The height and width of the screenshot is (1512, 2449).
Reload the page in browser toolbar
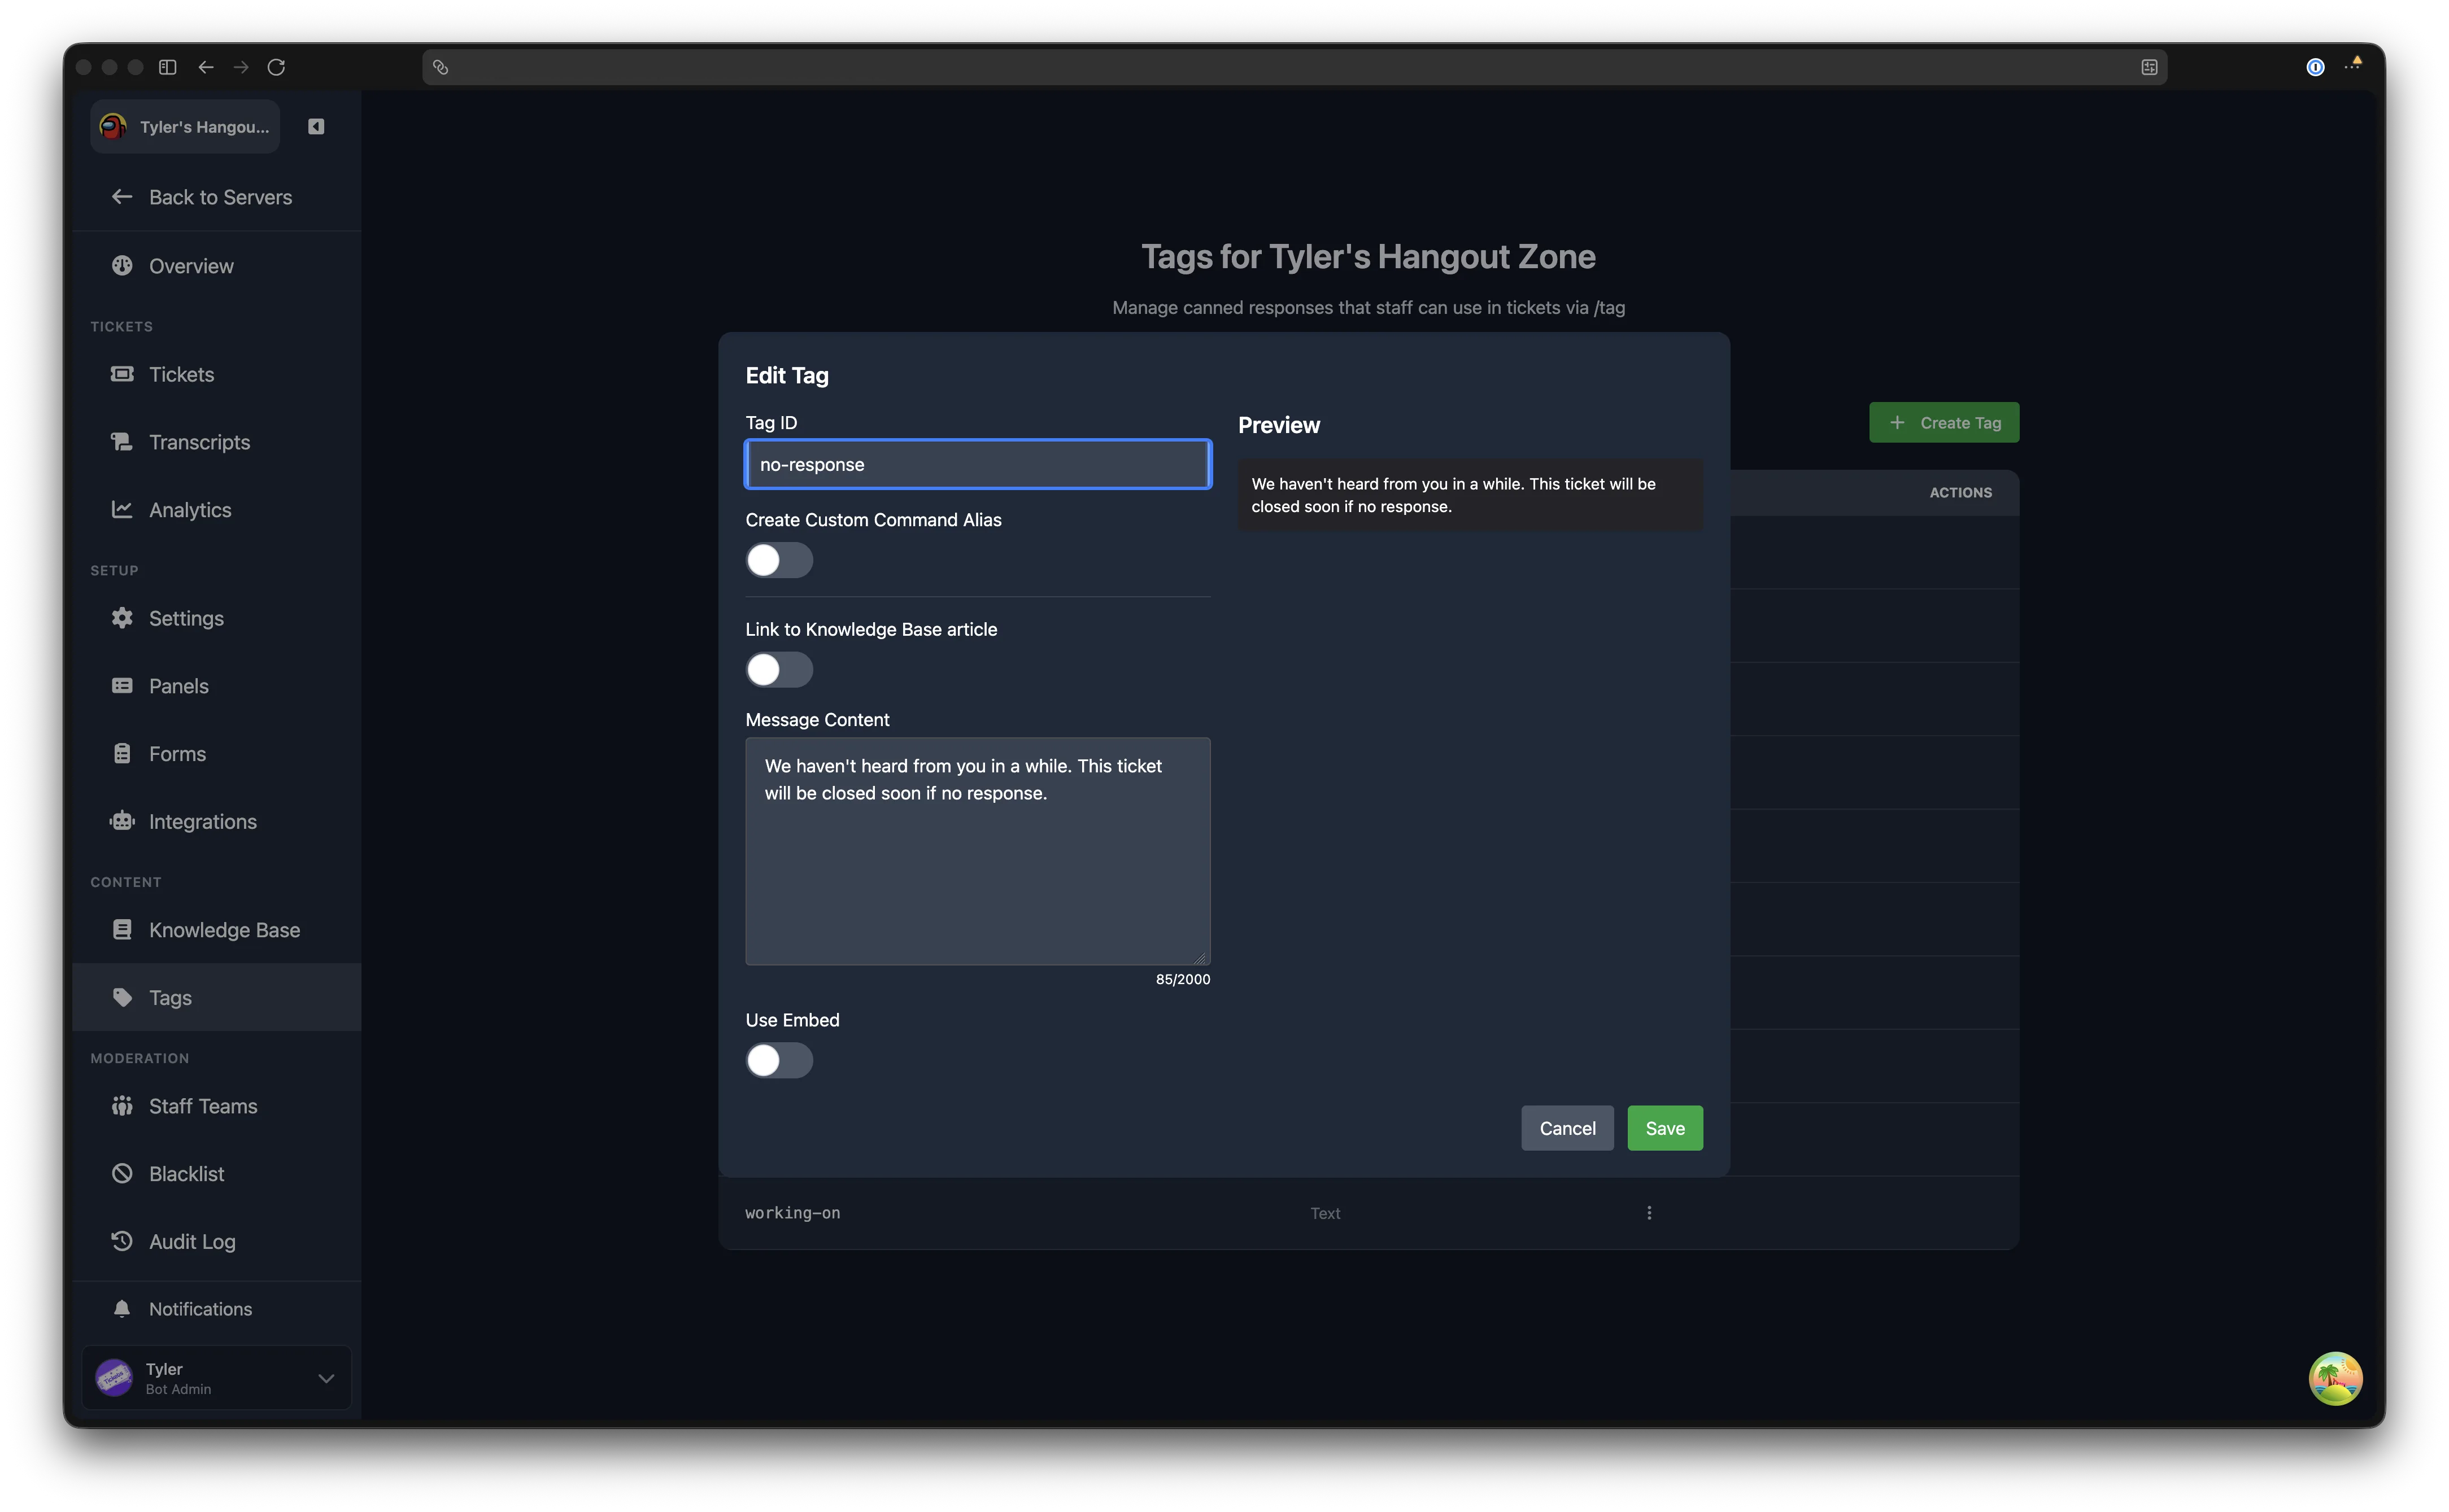276,67
